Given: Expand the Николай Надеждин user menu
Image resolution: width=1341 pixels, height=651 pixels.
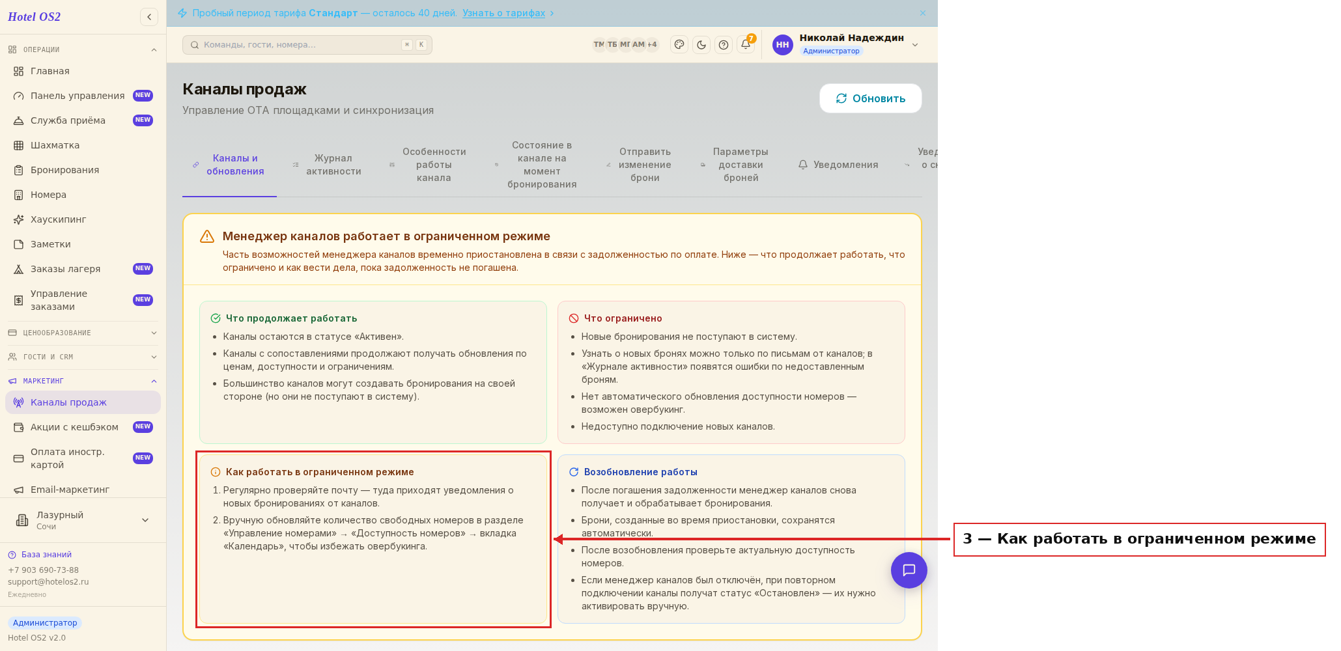Looking at the screenshot, I should (915, 45).
